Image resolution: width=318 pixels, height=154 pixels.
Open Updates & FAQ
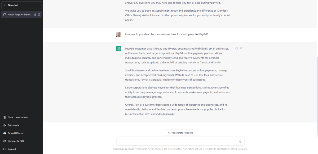(16, 141)
